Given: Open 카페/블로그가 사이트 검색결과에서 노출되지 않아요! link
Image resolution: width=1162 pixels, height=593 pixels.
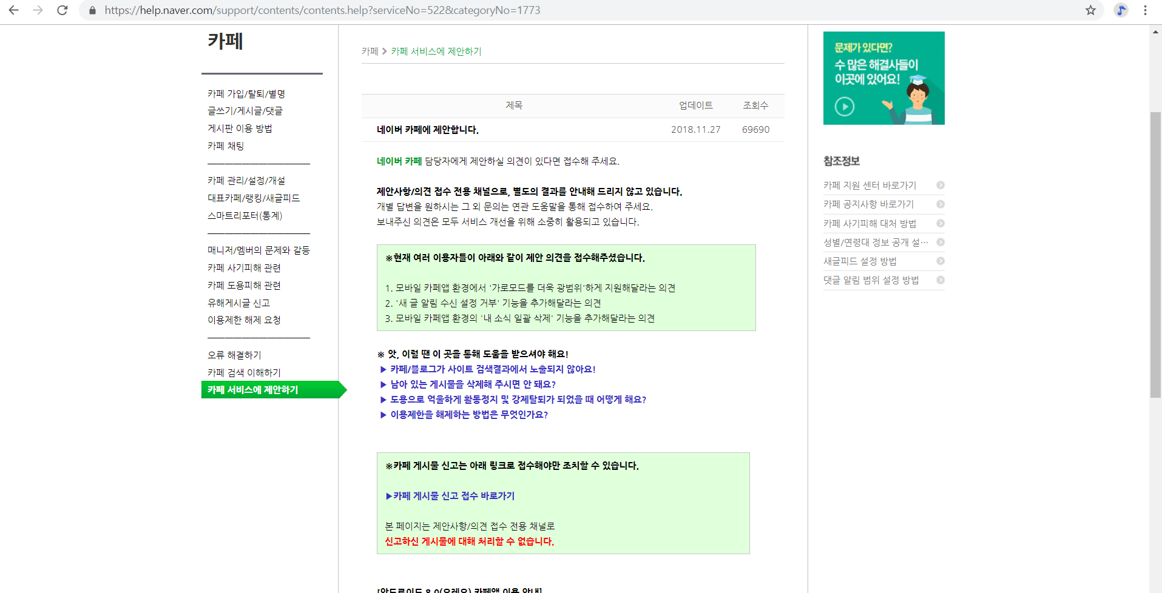Looking at the screenshot, I should point(492,369).
